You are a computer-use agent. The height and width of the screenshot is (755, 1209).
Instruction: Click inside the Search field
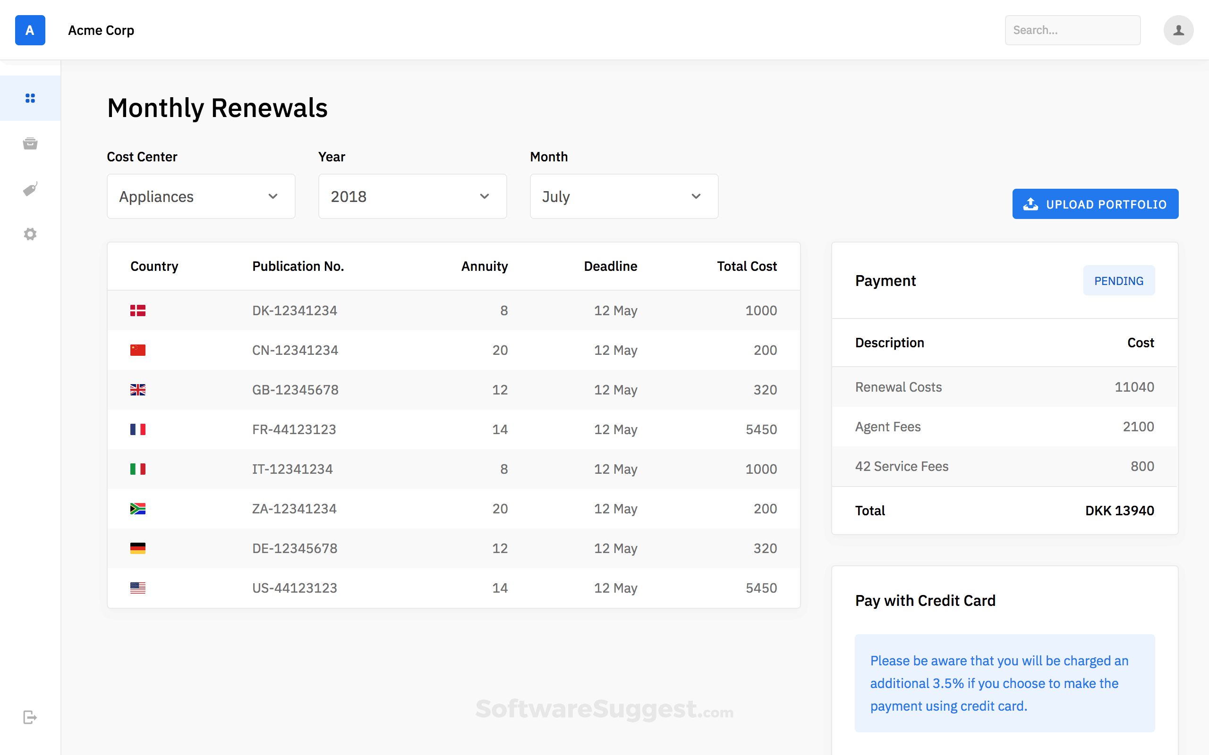tap(1072, 30)
